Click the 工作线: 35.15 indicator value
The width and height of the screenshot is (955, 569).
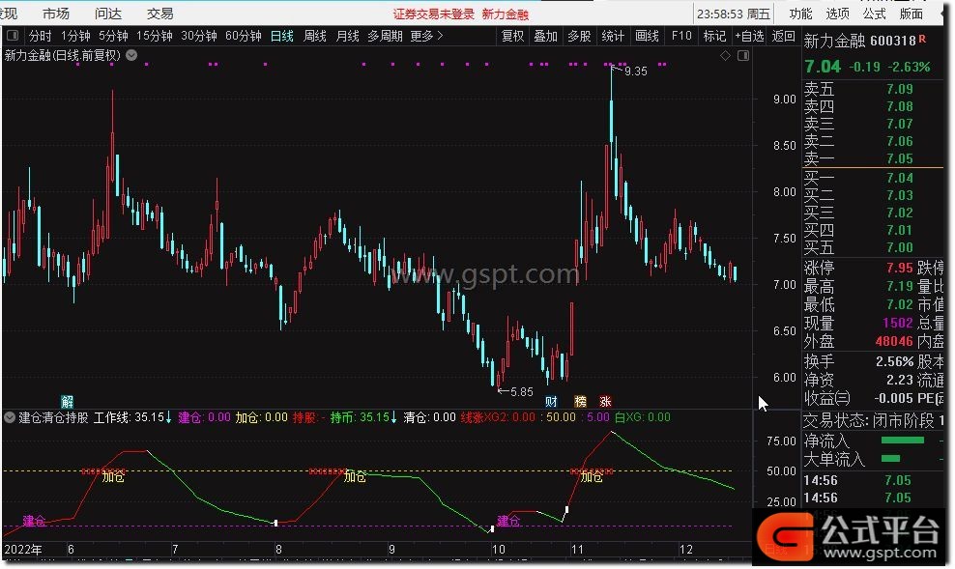coord(132,417)
